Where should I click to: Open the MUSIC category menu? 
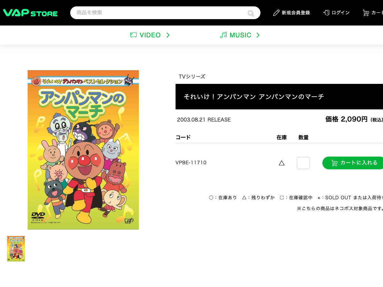(240, 35)
